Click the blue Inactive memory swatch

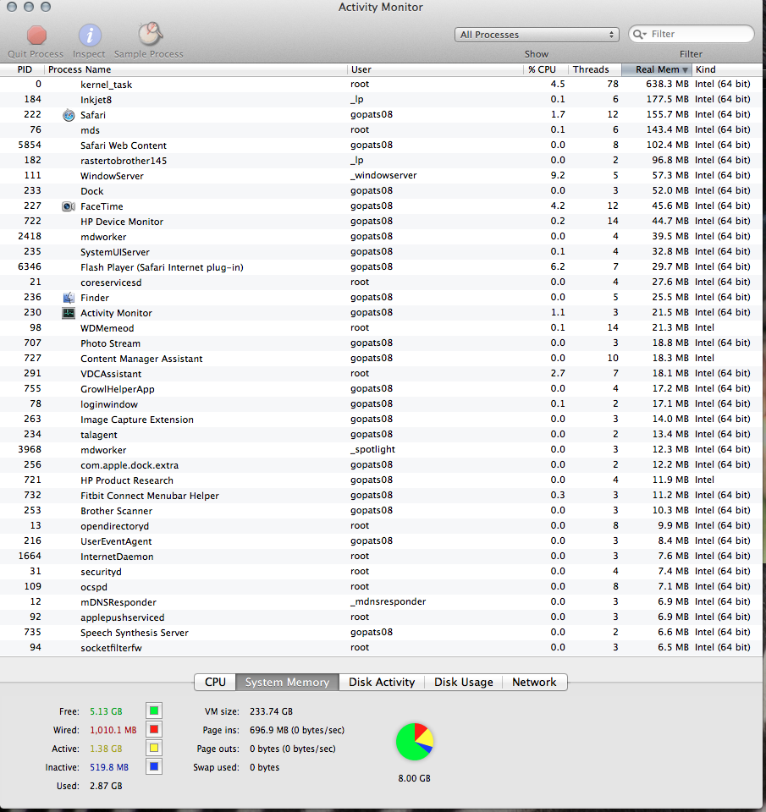(x=154, y=767)
